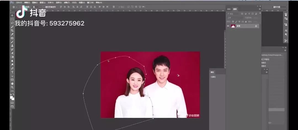The width and height of the screenshot is (298, 130).
Task: Select the Crop tool
Action: 12,31
